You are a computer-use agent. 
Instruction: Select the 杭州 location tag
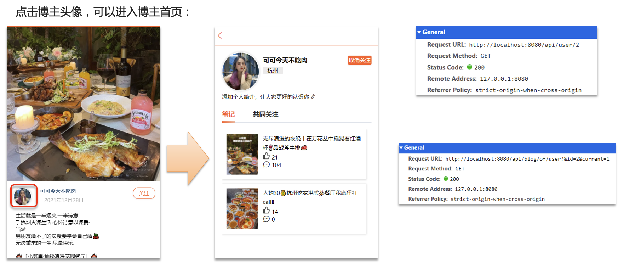pos(273,71)
